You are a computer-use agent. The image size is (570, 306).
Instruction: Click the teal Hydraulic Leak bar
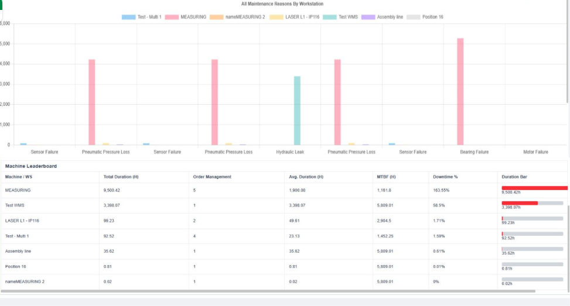pyautogui.click(x=297, y=110)
